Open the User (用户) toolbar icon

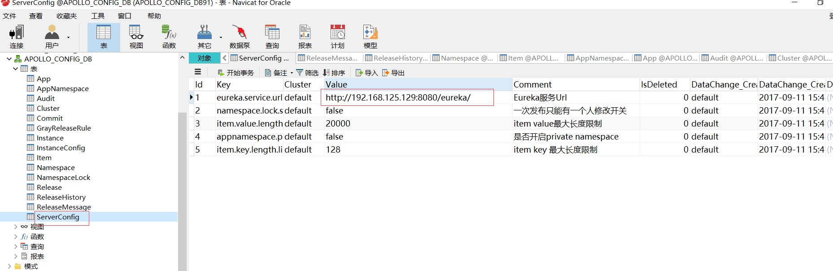[52, 37]
